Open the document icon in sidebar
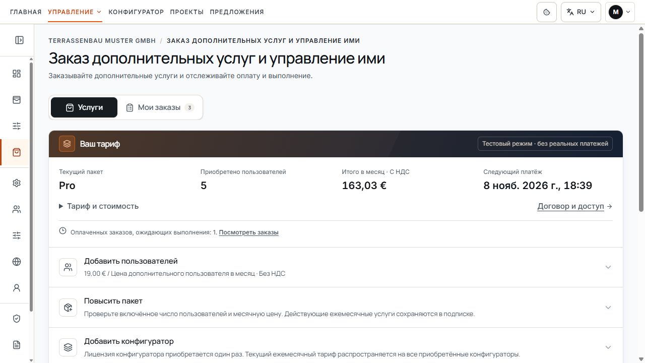Viewport: 645px width, 363px height. tap(17, 345)
